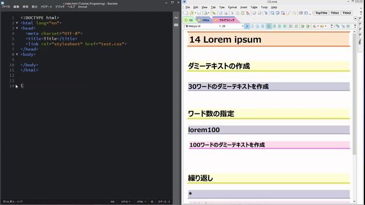Click the Open file folder icon
Viewport: 365px width, 205px height.
point(192,13)
